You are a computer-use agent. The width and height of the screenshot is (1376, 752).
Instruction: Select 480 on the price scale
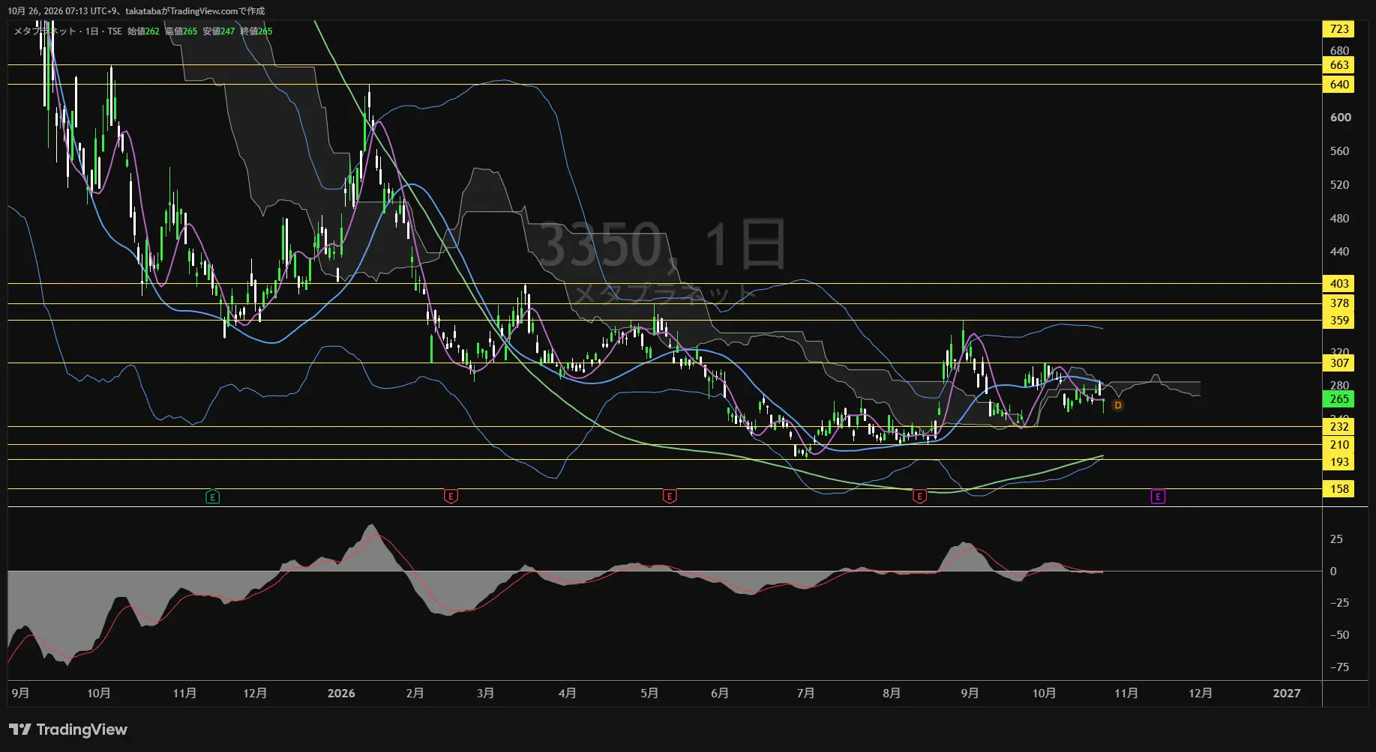tap(1339, 219)
